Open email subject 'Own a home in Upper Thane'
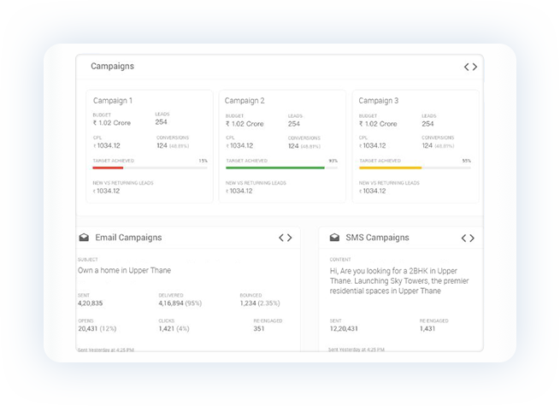 125,271
